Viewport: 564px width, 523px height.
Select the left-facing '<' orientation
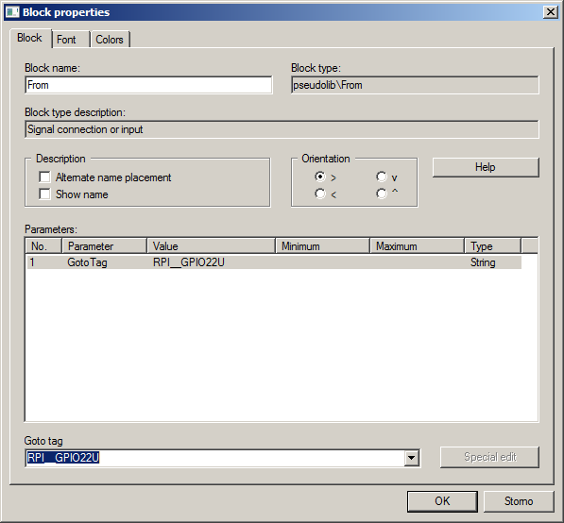(x=319, y=194)
